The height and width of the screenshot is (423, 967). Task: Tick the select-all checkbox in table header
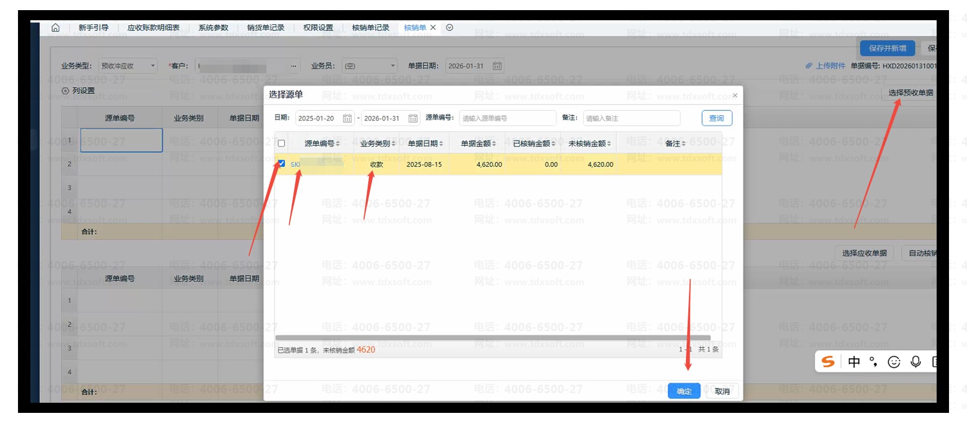[282, 143]
